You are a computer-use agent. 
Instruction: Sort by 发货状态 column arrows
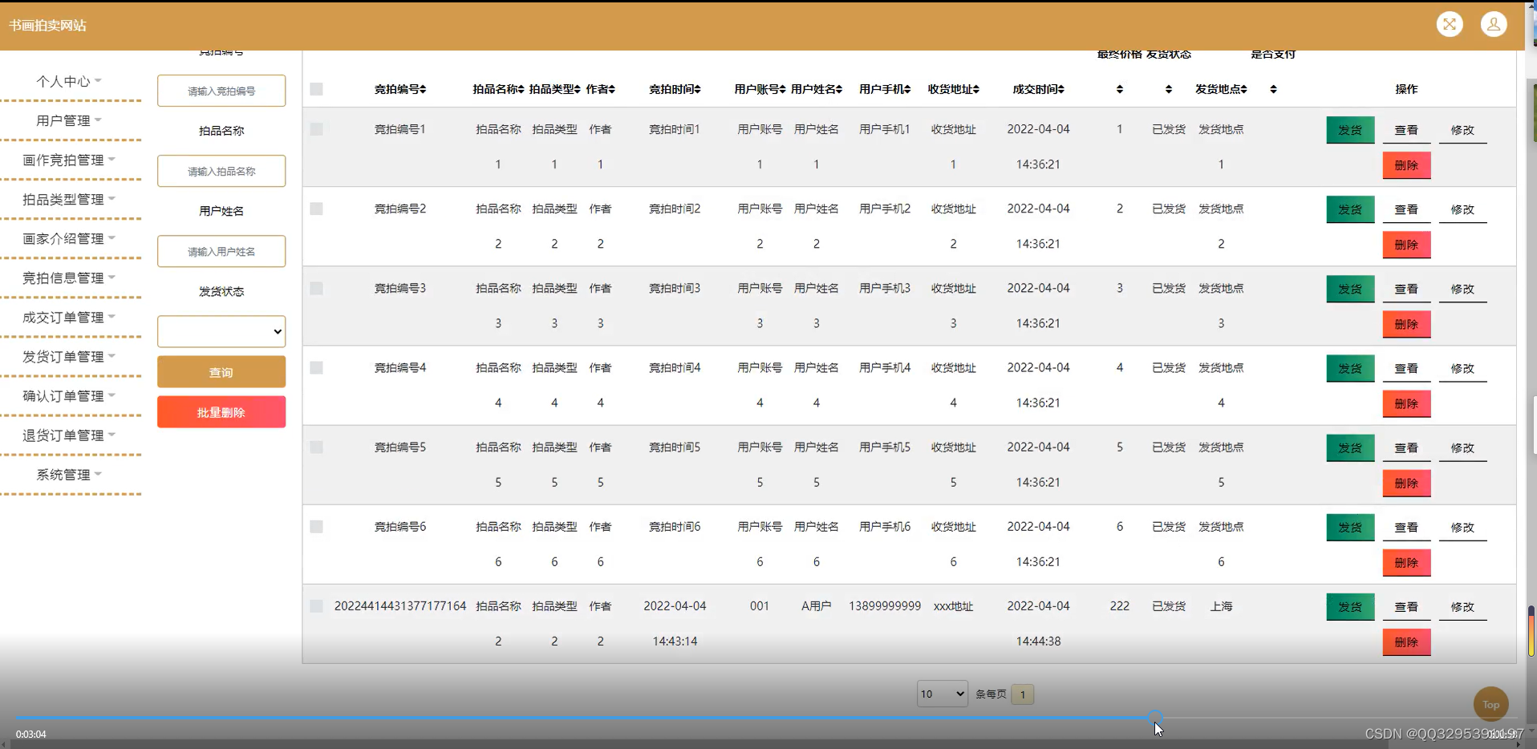[x=1169, y=89]
